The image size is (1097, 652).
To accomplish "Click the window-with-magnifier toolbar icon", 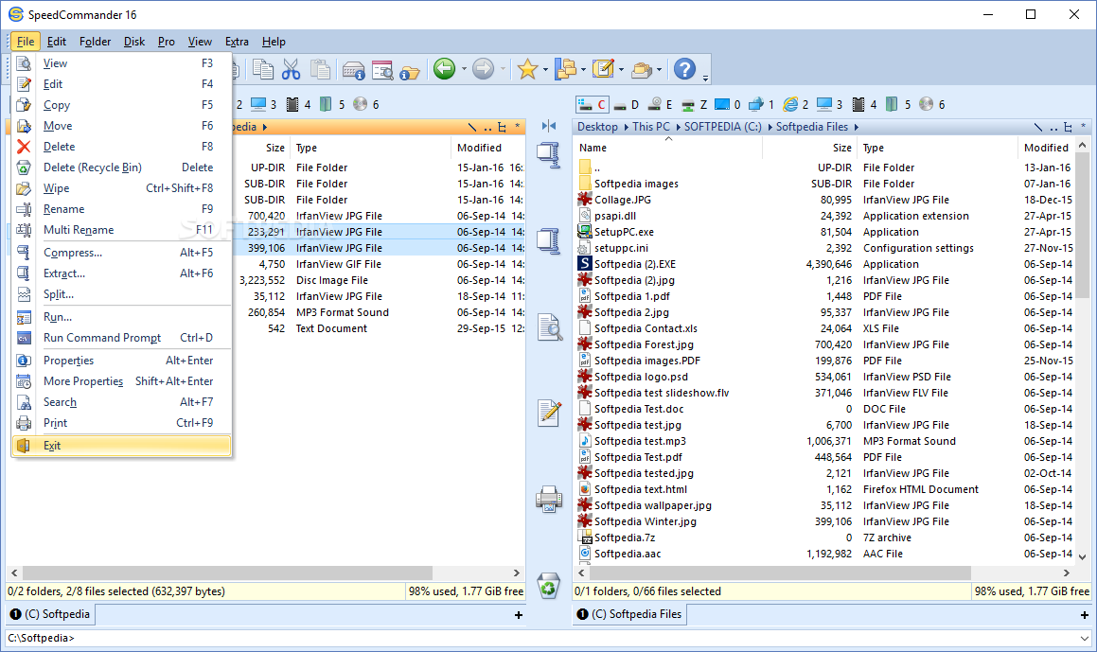I will coord(382,69).
